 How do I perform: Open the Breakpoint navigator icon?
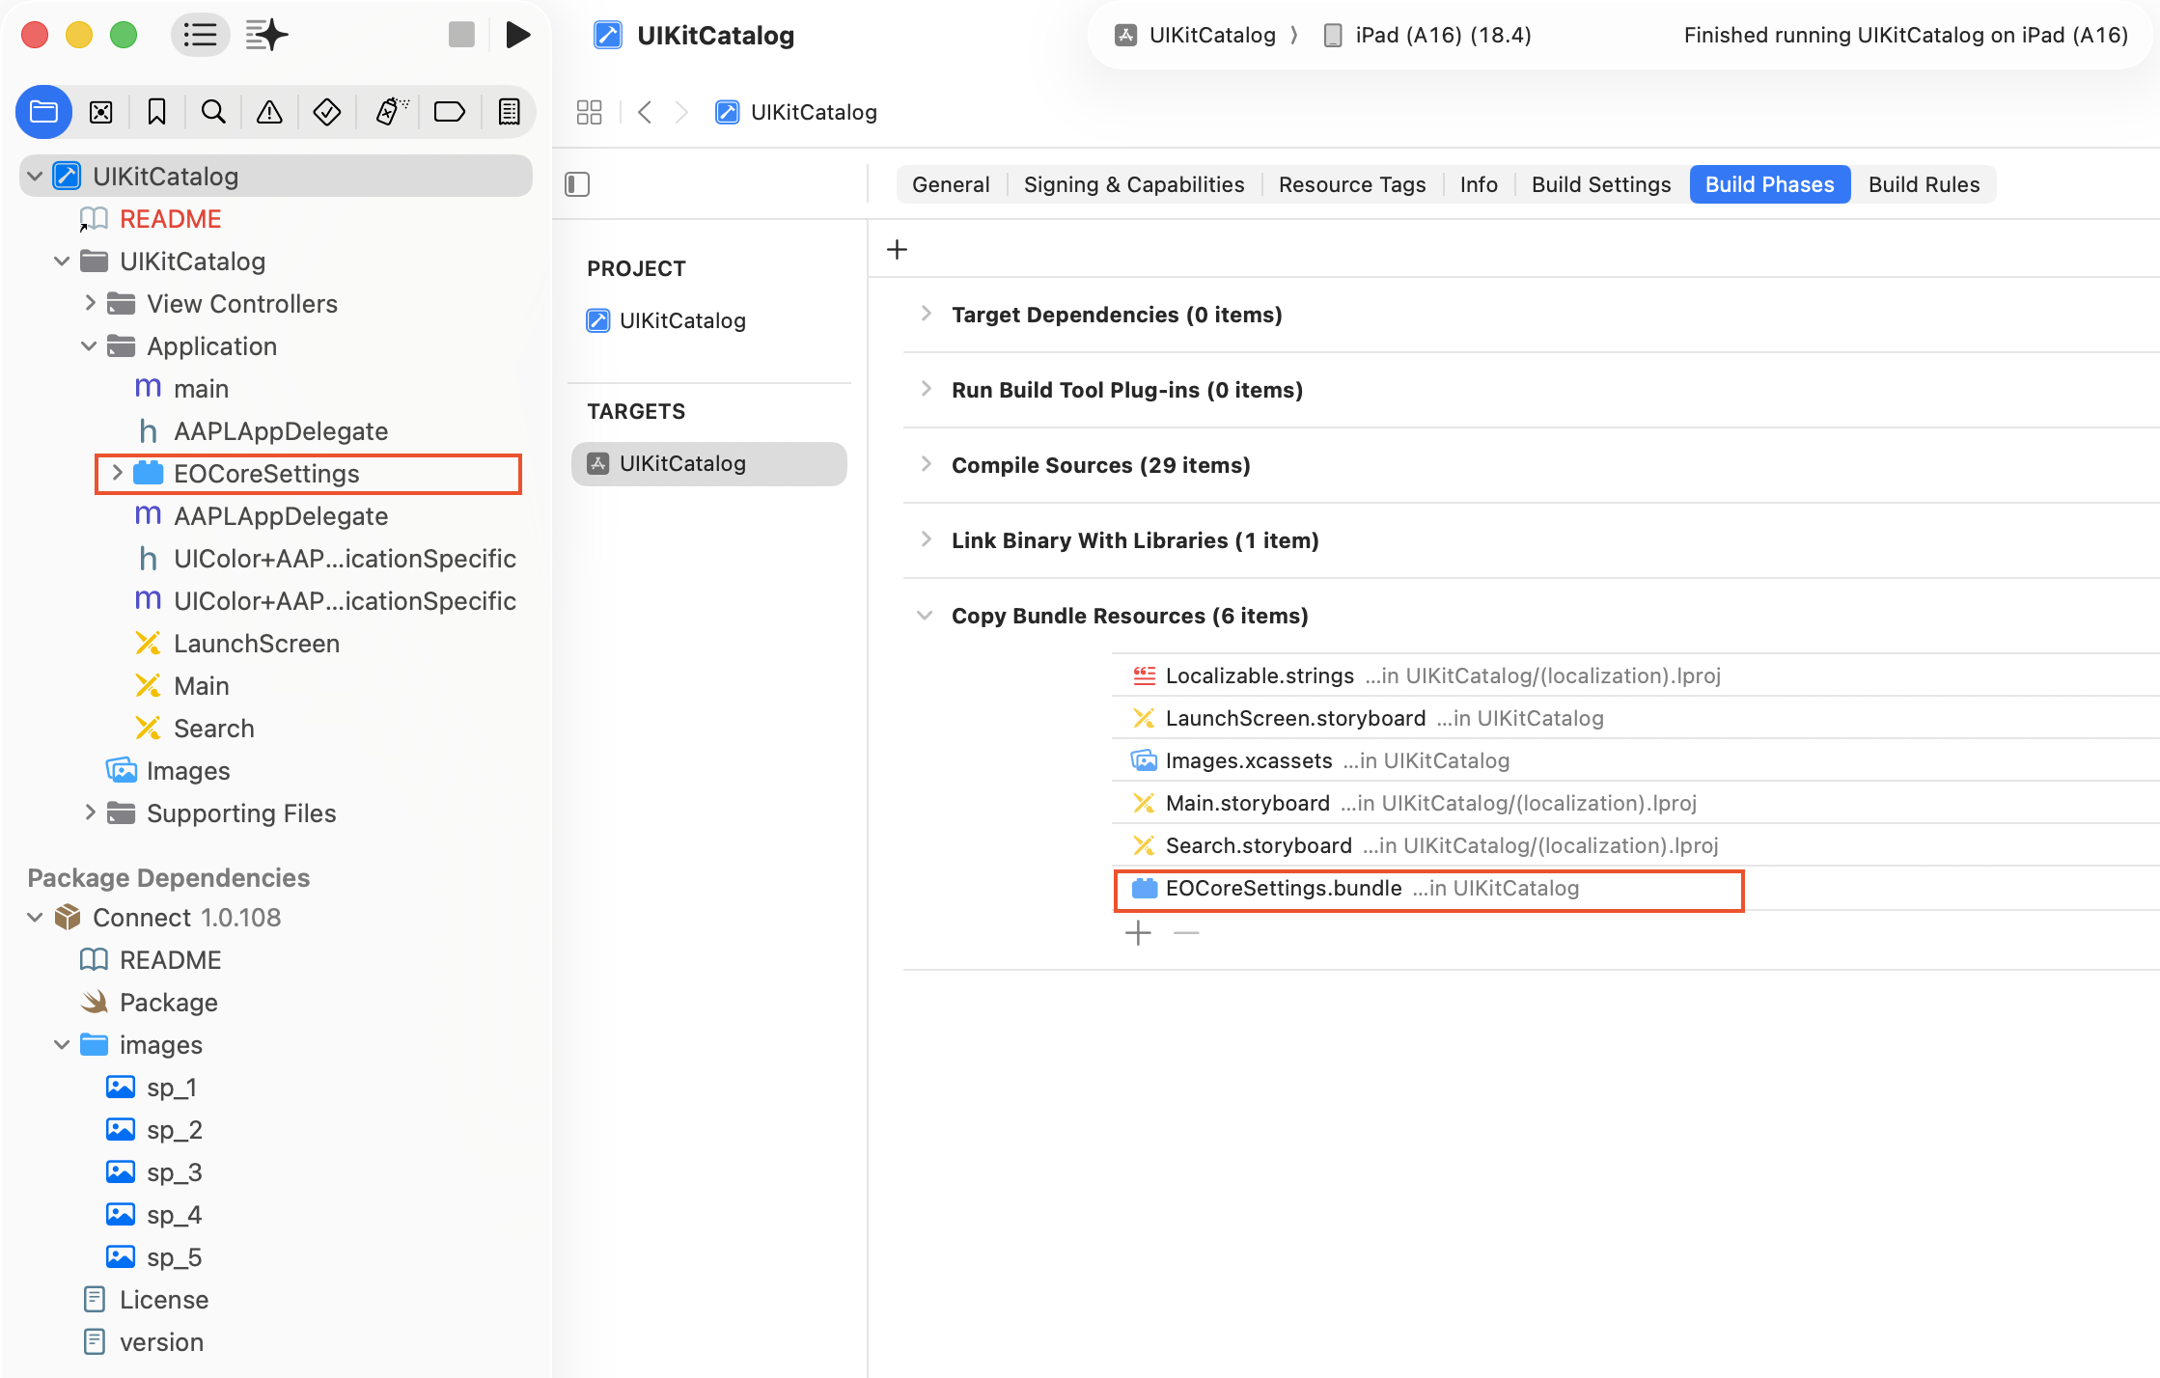[449, 112]
